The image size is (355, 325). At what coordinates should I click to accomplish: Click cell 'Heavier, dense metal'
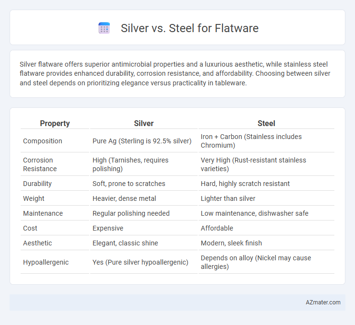124,198
